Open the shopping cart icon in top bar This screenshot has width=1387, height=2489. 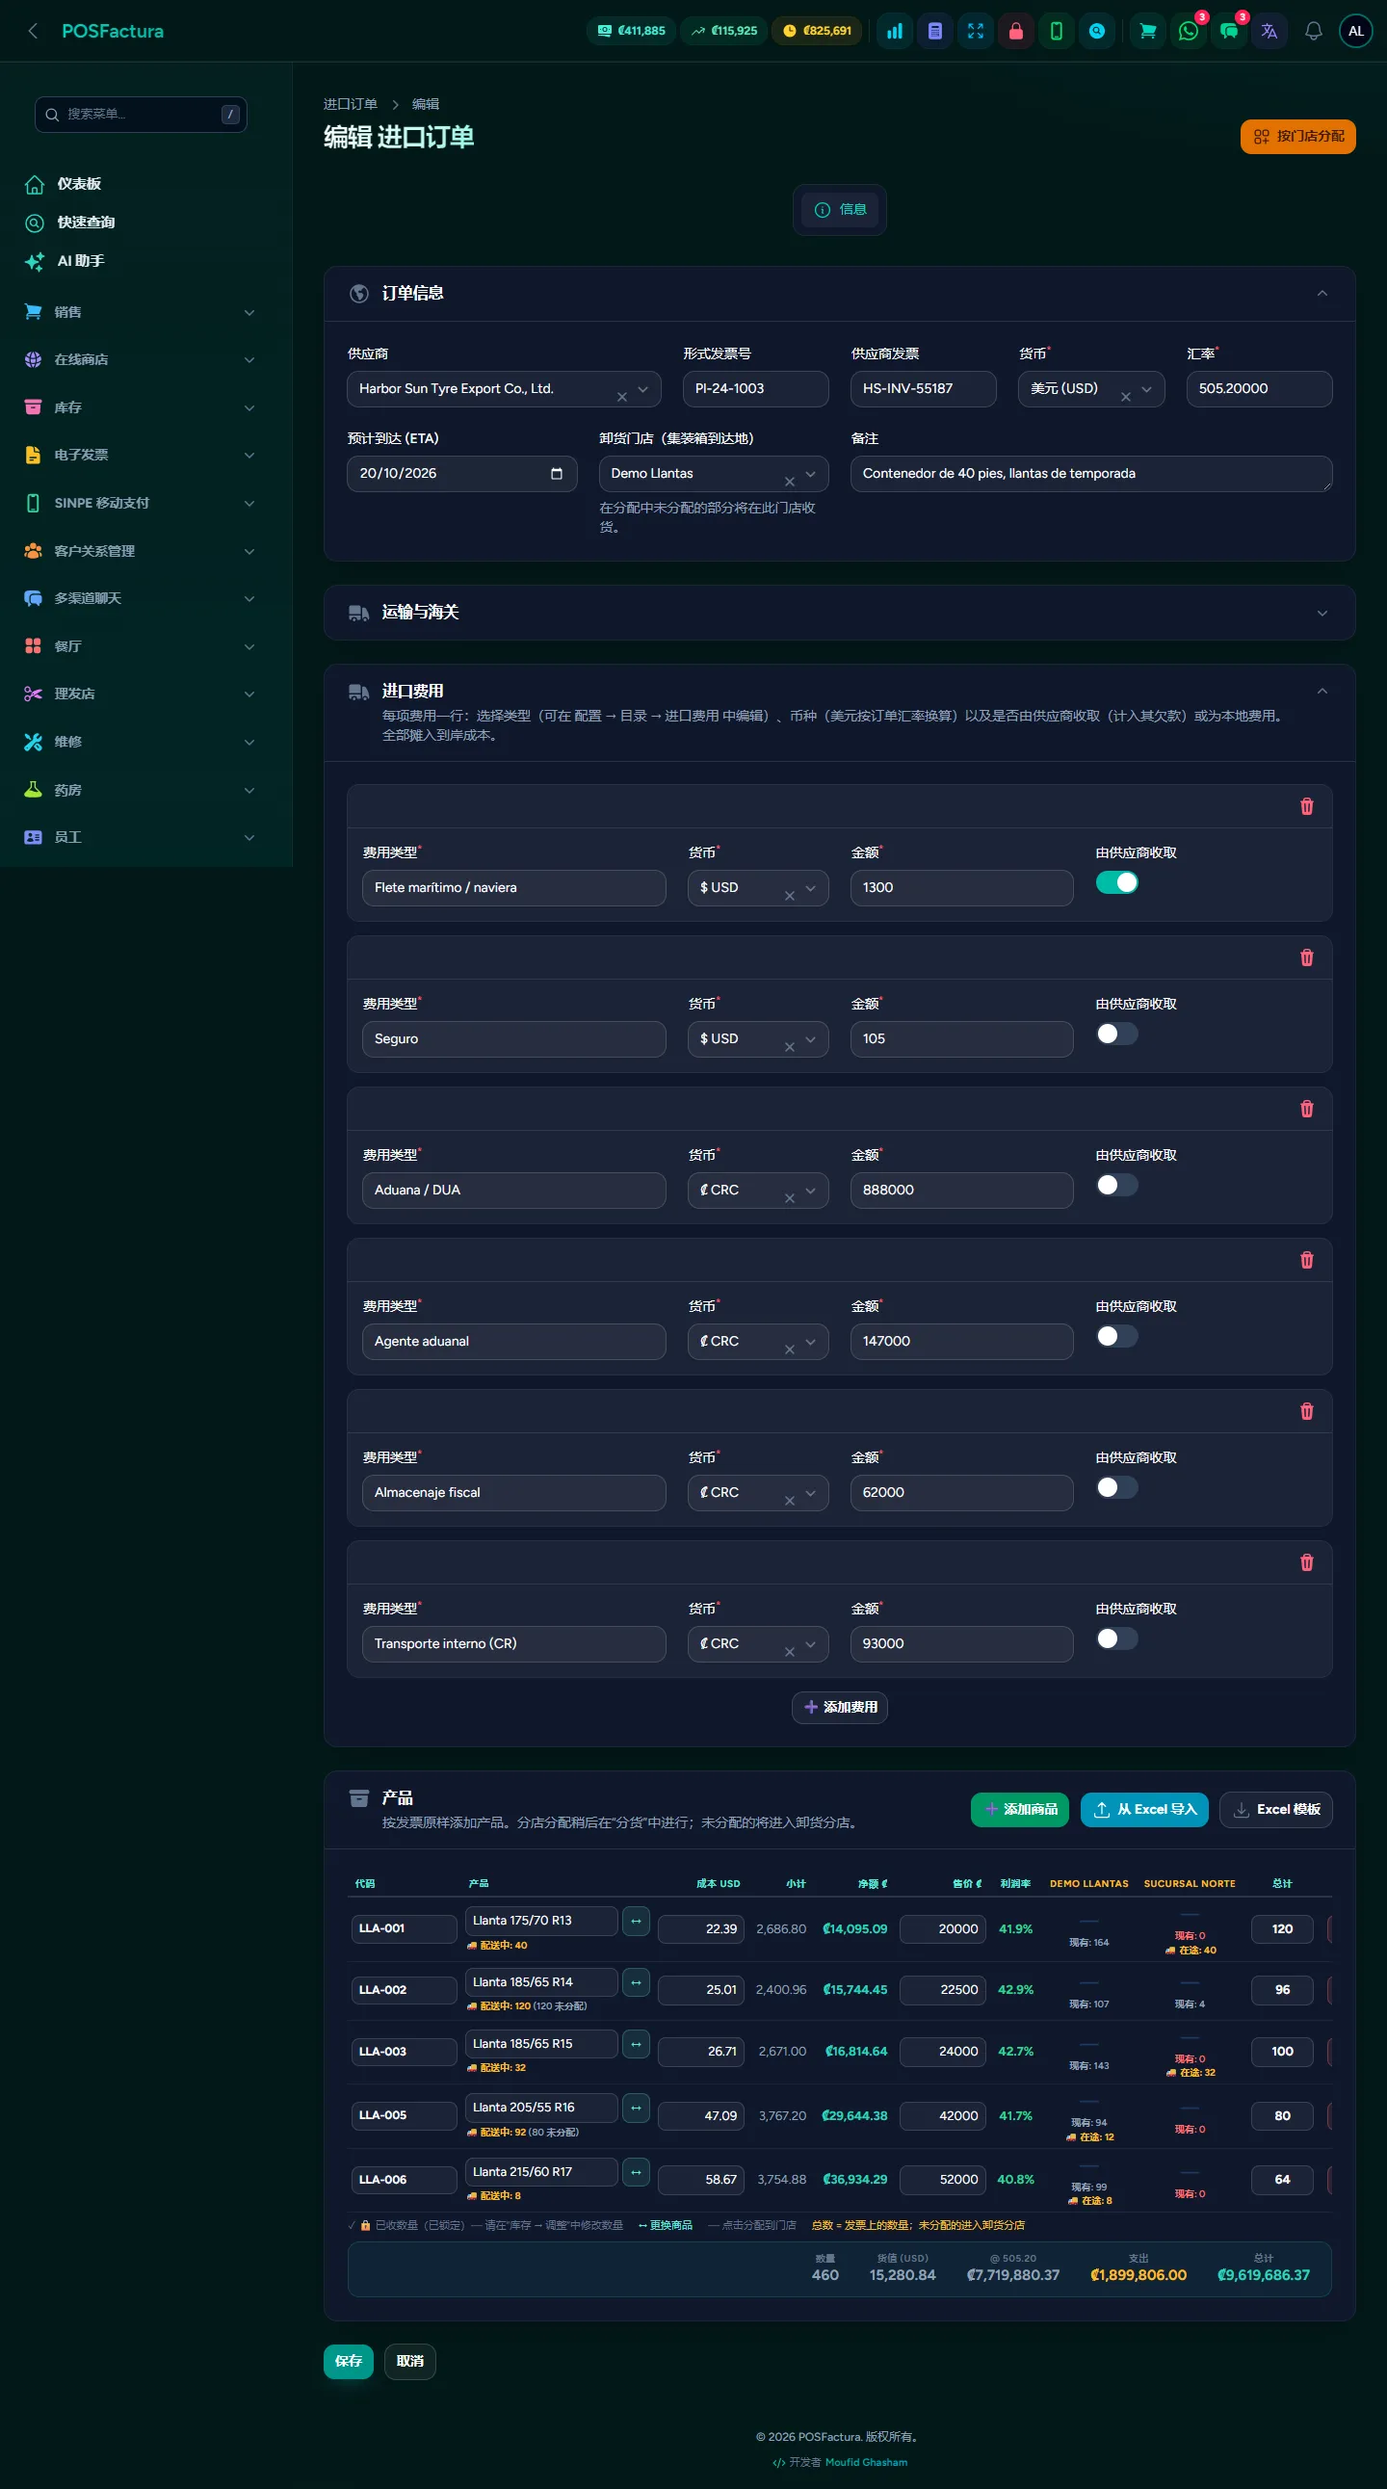point(1147,31)
